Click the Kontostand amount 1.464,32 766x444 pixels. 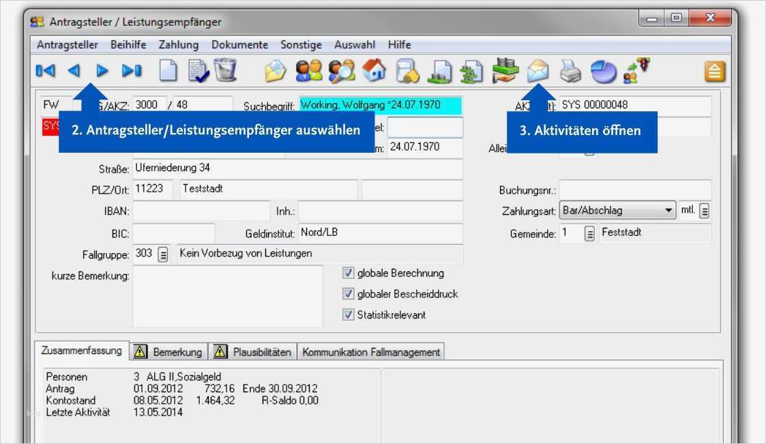click(216, 400)
